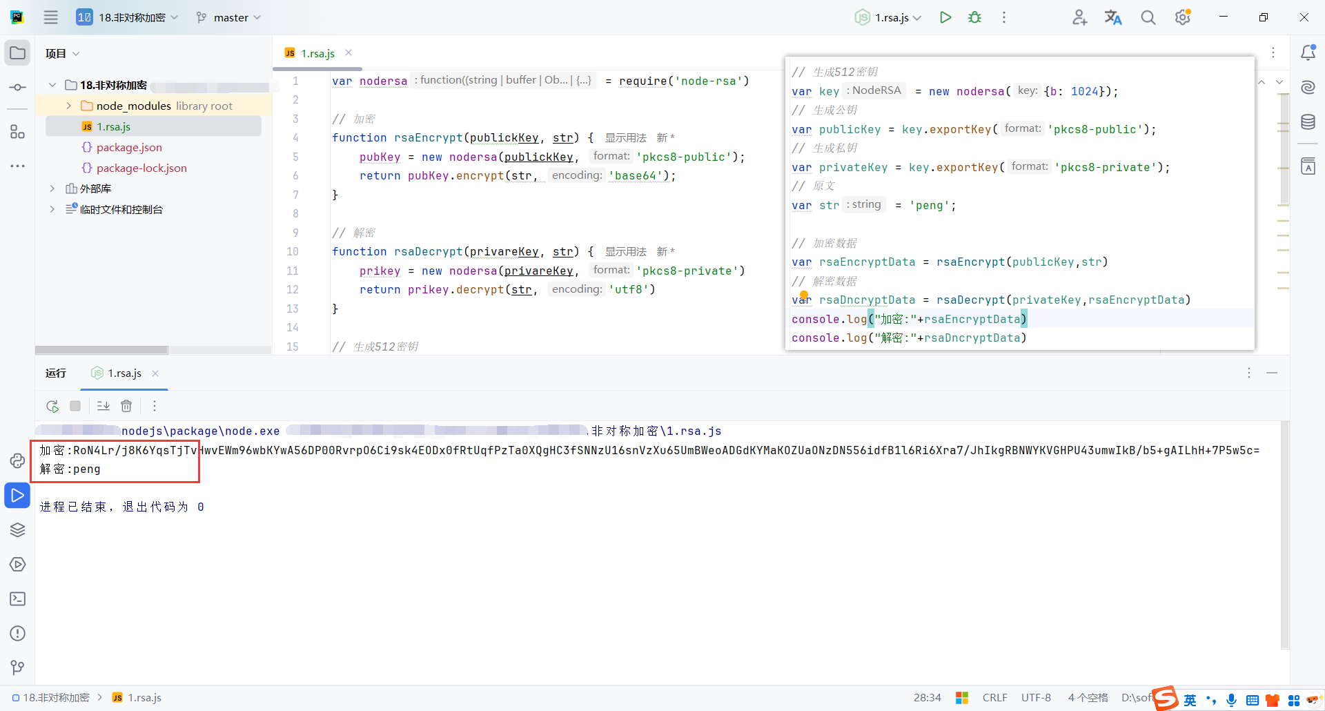
Task: Expand the folded {...} on line 1
Action: tap(584, 80)
